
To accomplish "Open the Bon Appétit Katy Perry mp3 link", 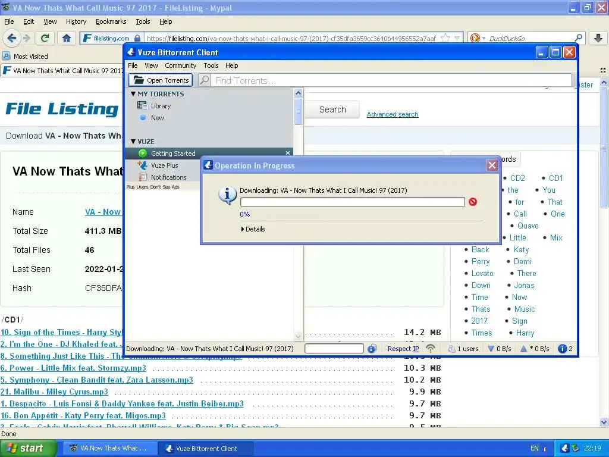I will pyautogui.click(x=83, y=415).
